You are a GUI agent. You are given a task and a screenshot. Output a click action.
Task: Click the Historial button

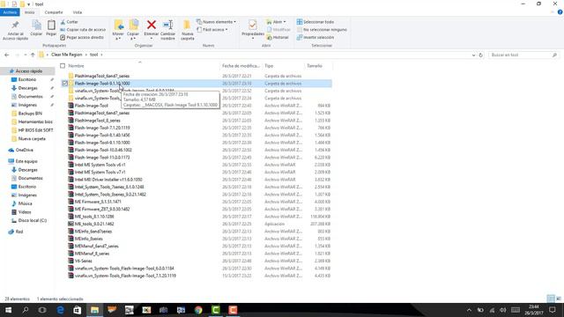[x=278, y=37]
